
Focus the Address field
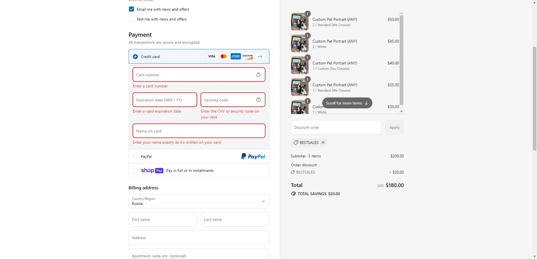point(199,238)
